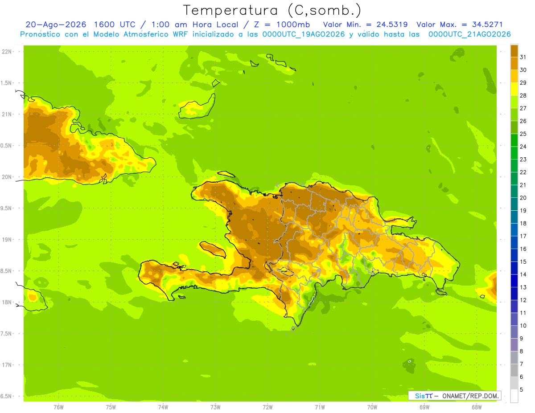Click the purple legend swatch between 8 and 9
This screenshot has height=413, width=535.
(514, 344)
